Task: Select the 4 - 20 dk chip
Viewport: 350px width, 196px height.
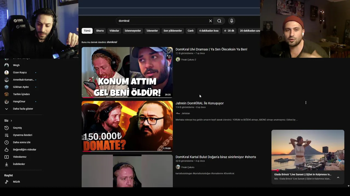Action: [x=229, y=31]
